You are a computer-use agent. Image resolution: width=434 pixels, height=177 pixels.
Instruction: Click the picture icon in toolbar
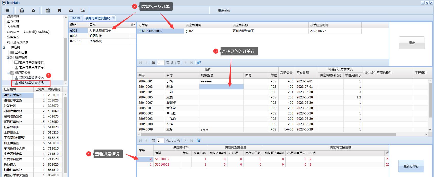[83, 10]
